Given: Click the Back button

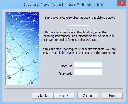Looking at the screenshot, I should coord(42,96).
